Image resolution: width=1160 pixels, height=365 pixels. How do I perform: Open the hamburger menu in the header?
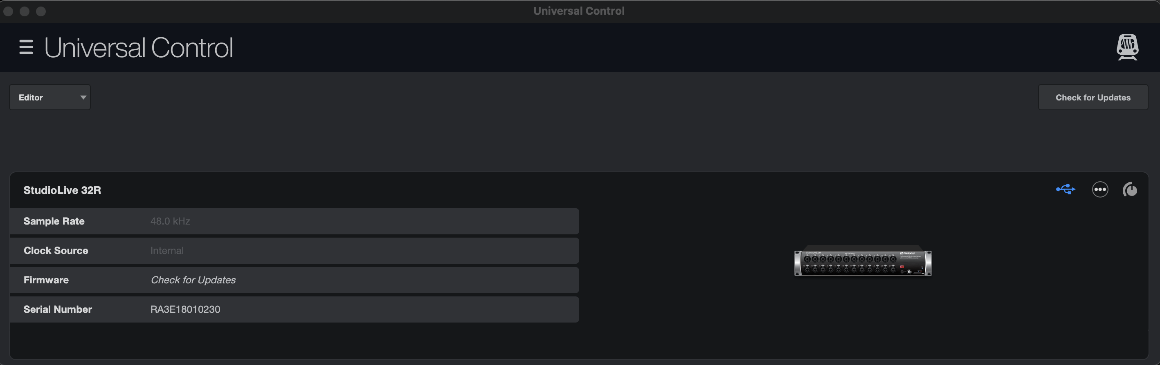pyautogui.click(x=26, y=47)
